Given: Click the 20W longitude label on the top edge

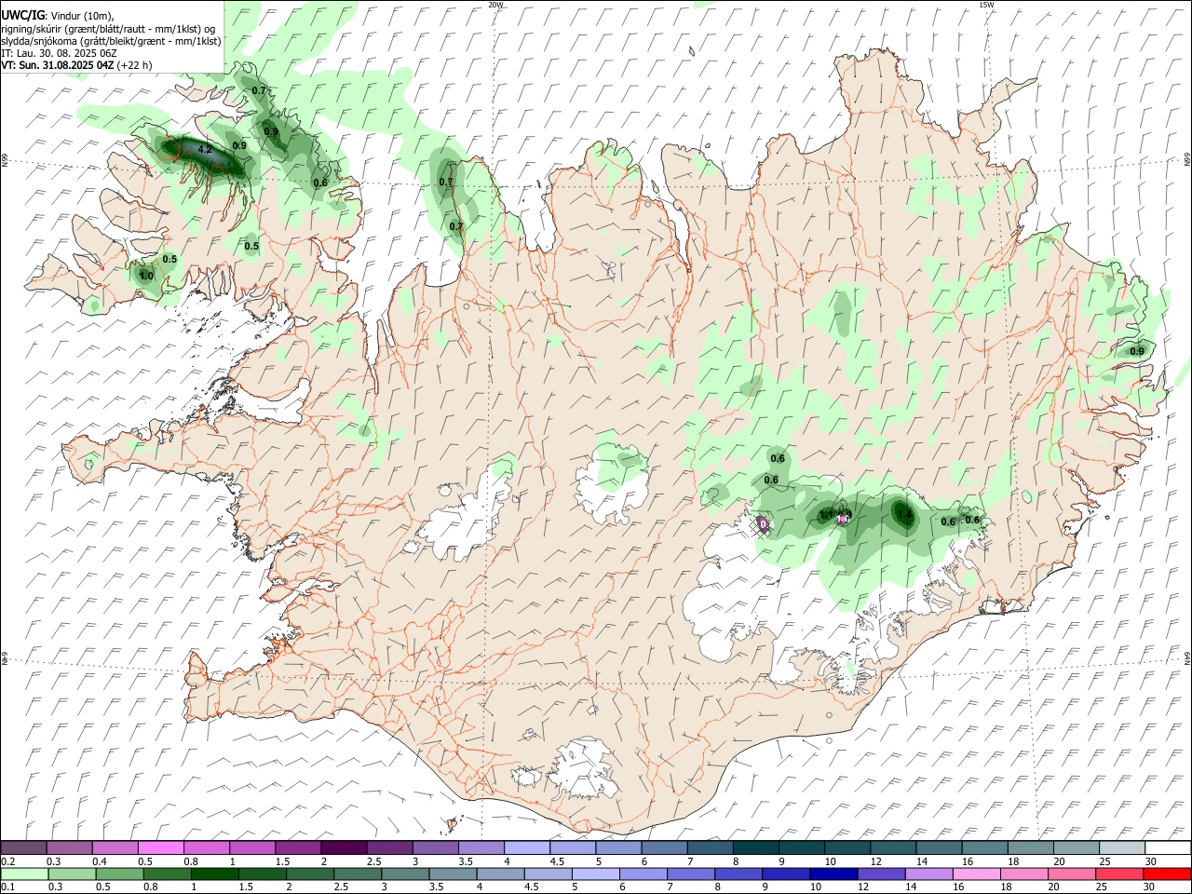Looking at the screenshot, I should click(x=495, y=5).
